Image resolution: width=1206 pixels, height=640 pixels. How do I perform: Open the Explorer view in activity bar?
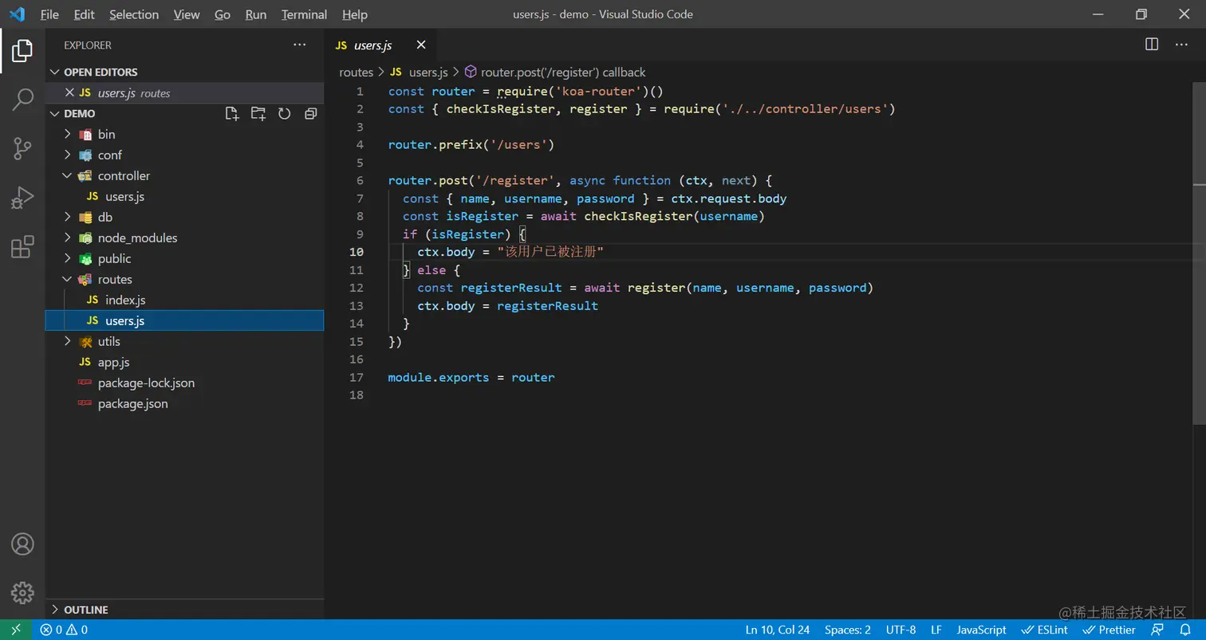pos(22,51)
